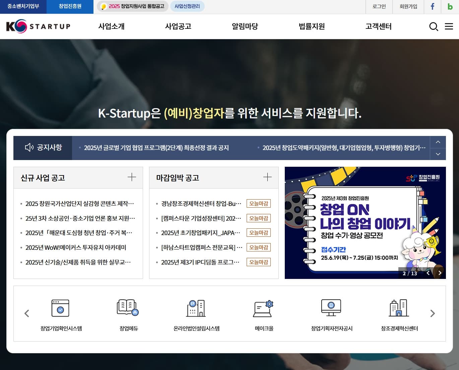Show next shortcut icons with right arrow
This screenshot has width=459, height=370.
click(x=433, y=313)
